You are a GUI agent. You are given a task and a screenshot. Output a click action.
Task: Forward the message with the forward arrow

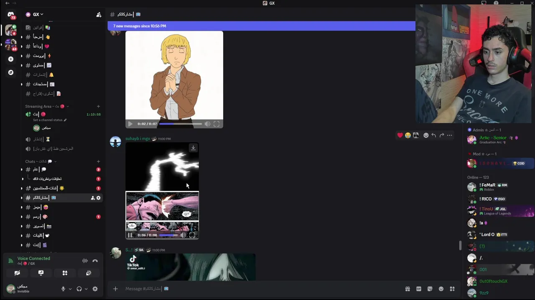click(442, 135)
